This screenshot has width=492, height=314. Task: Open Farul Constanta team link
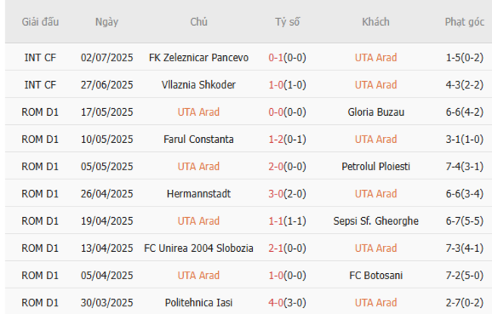point(198,139)
